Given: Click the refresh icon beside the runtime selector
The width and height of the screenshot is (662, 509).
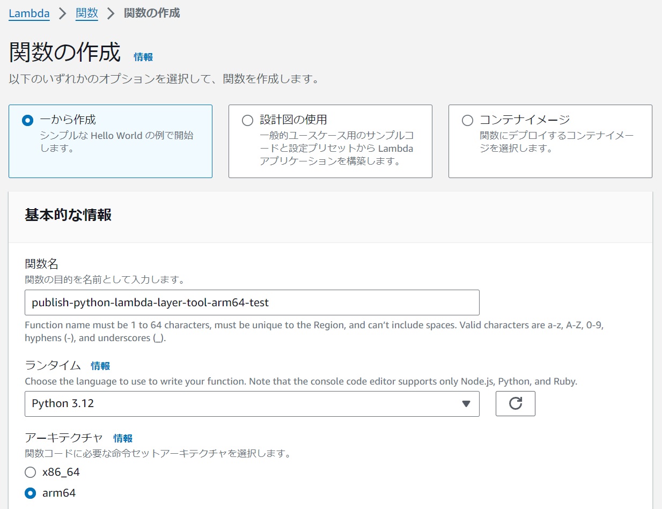Looking at the screenshot, I should [515, 404].
